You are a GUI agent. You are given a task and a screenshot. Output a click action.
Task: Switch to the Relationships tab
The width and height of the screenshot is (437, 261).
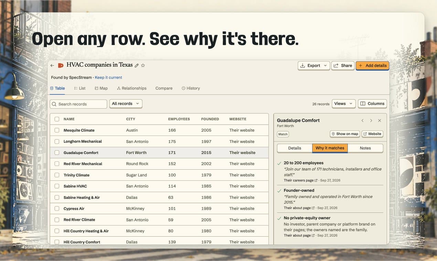pyautogui.click(x=132, y=88)
